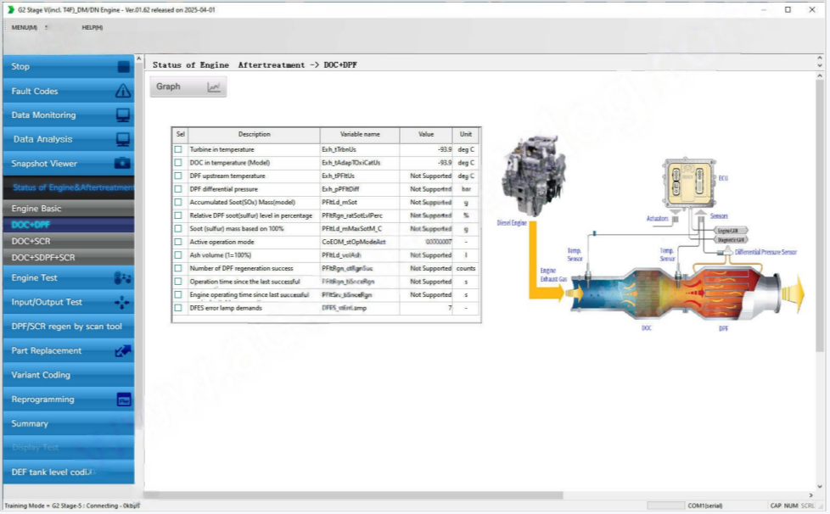Click the Stop icon in sidebar
Viewport: 830px width, 514px height.
click(x=124, y=67)
